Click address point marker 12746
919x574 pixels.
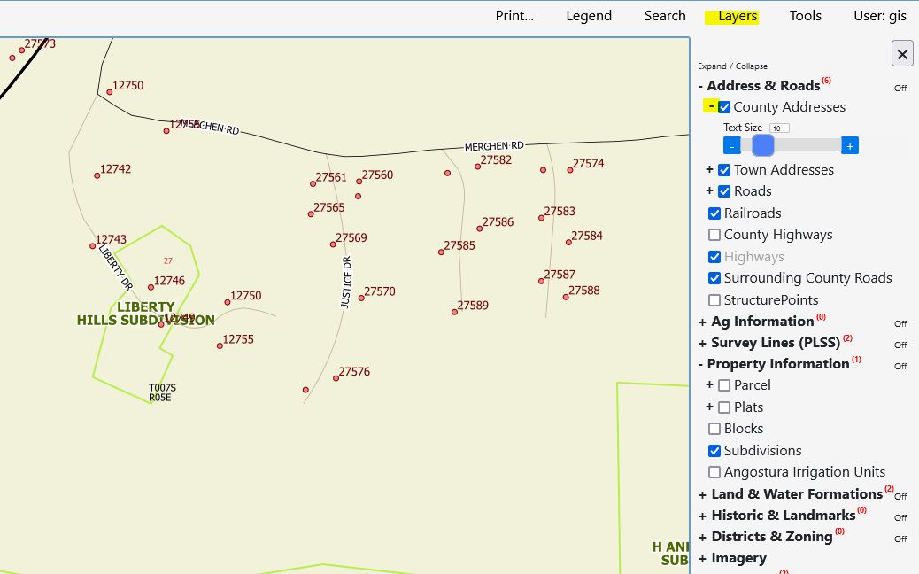[151, 287]
